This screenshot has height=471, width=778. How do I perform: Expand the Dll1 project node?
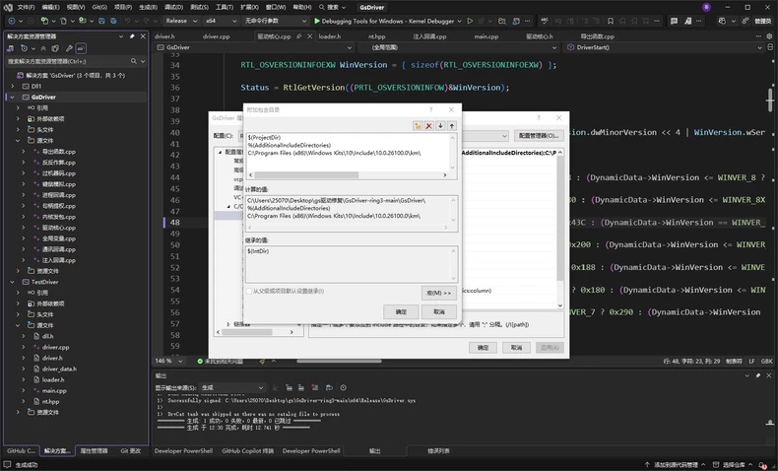[x=13, y=86]
